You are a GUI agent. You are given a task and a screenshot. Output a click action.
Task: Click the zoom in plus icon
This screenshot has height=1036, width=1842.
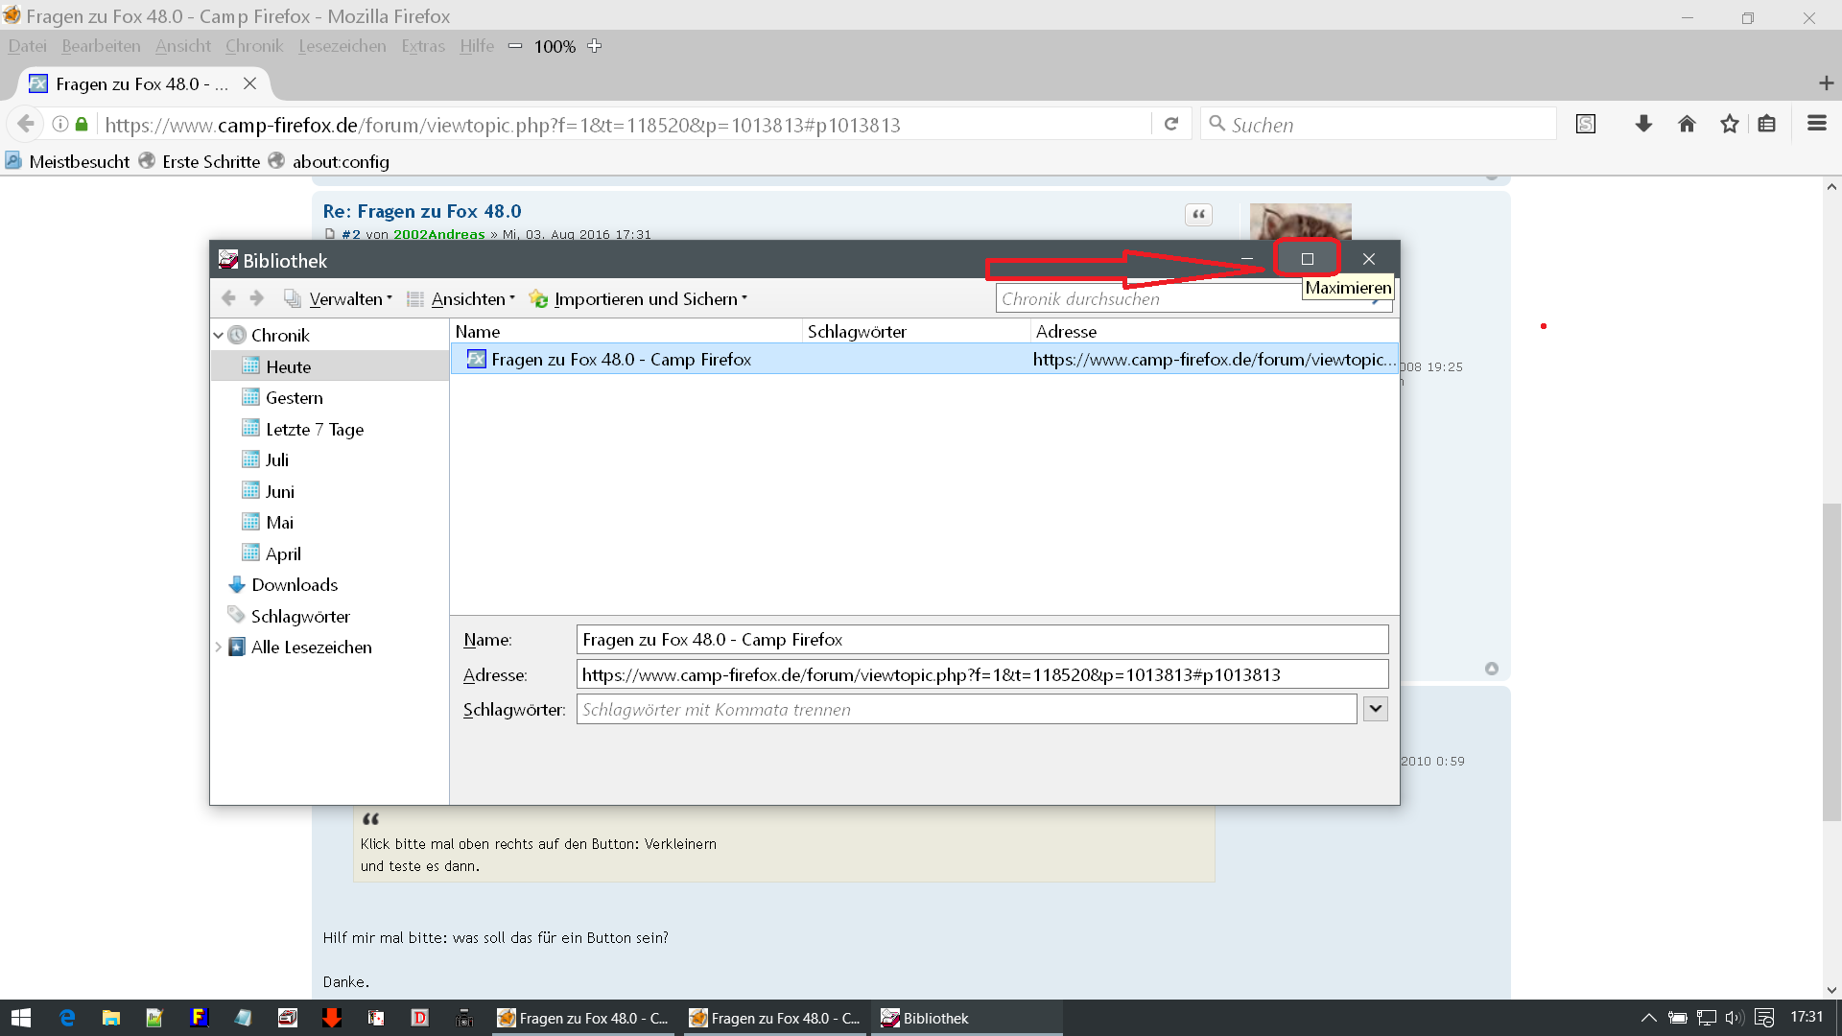tap(595, 46)
